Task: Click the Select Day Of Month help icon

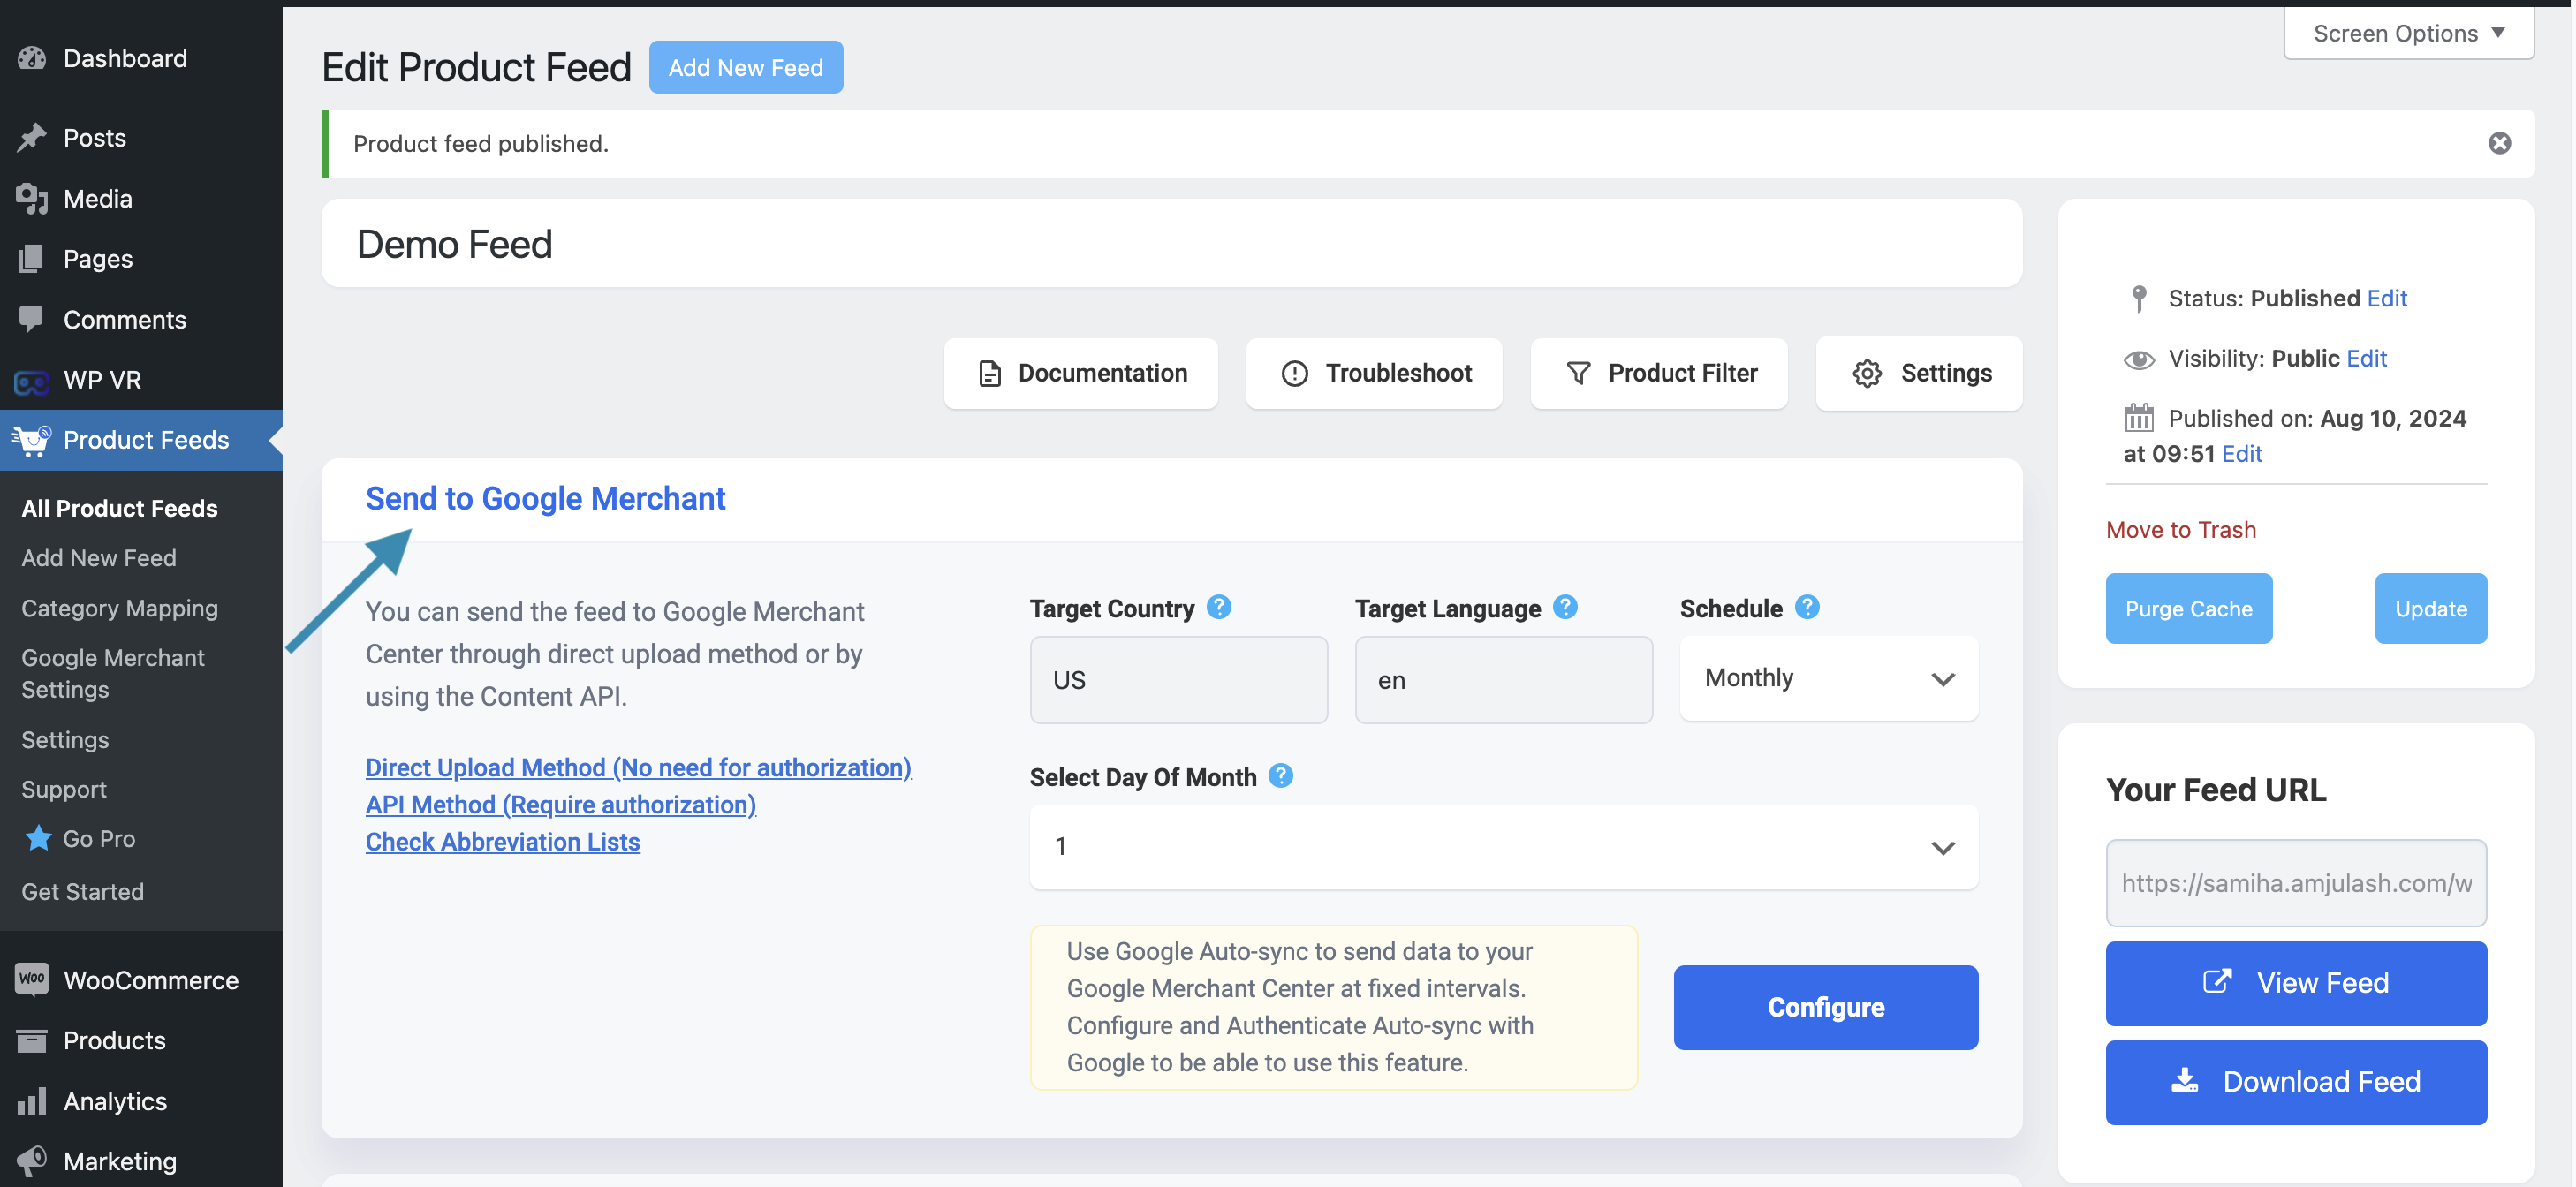Action: pos(1280,776)
